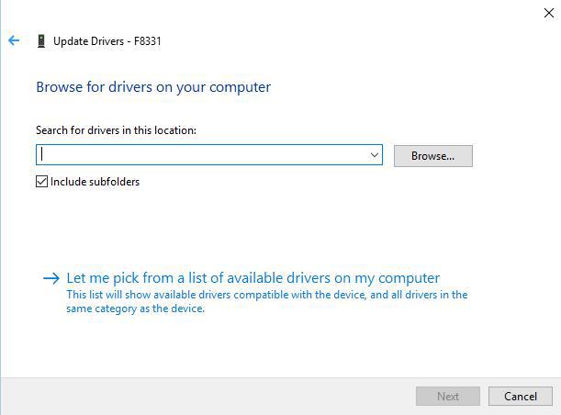Click the back arrow in the wizard header
This screenshot has height=415, width=561.
click(x=14, y=41)
